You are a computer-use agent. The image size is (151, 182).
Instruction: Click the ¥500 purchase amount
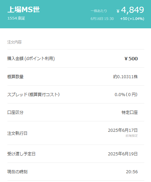(131, 59)
